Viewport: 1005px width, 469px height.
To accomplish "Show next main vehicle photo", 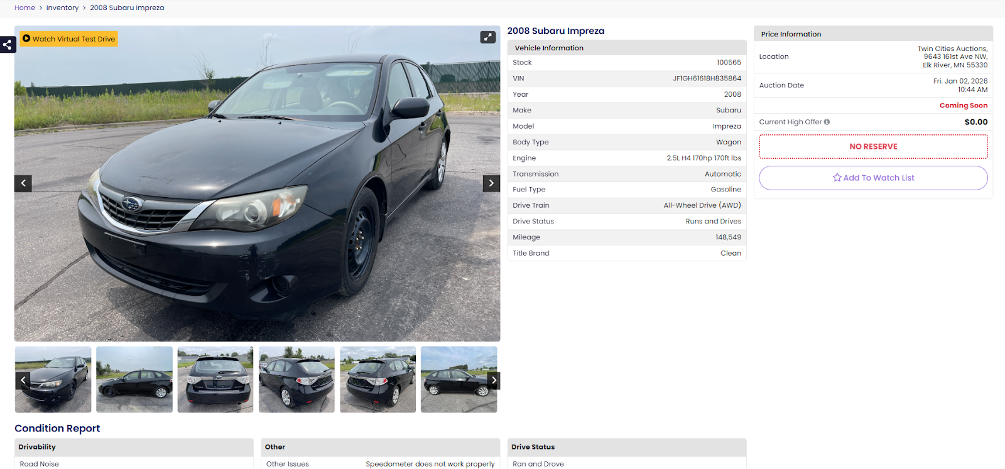I will [491, 183].
